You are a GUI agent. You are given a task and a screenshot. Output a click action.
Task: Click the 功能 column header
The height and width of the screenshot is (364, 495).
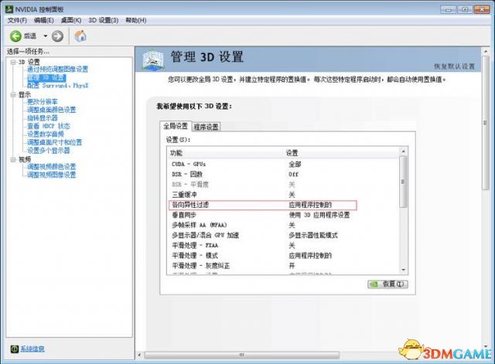pos(225,153)
